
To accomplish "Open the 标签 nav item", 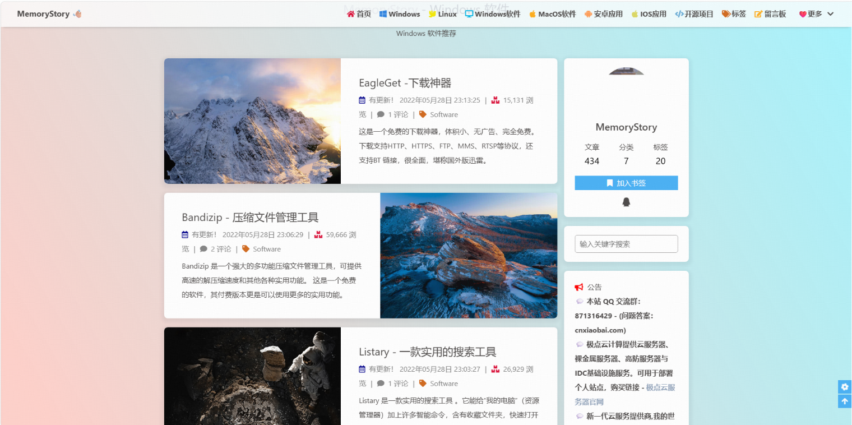I will pyautogui.click(x=734, y=14).
